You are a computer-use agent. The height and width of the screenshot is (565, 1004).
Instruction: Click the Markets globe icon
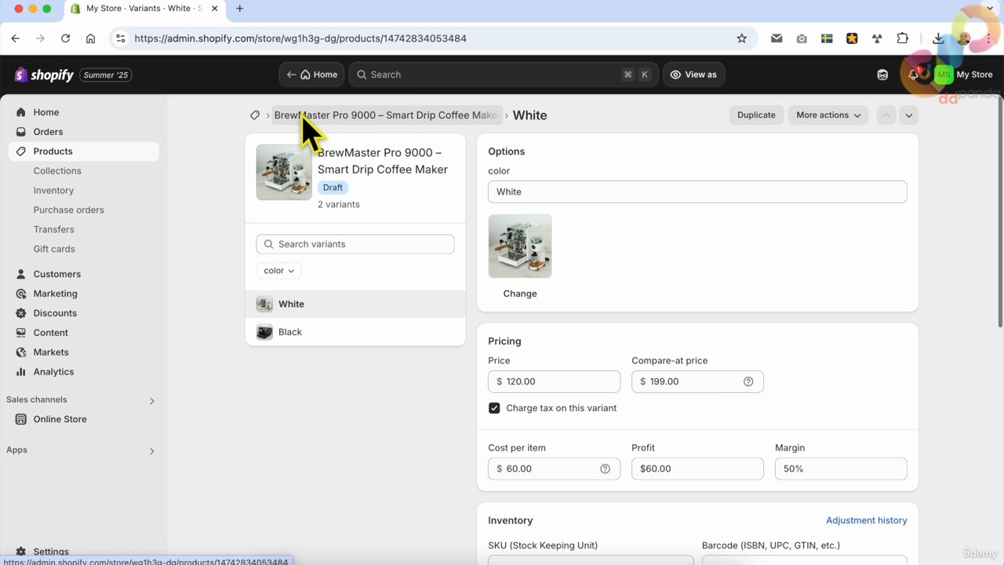tap(21, 352)
